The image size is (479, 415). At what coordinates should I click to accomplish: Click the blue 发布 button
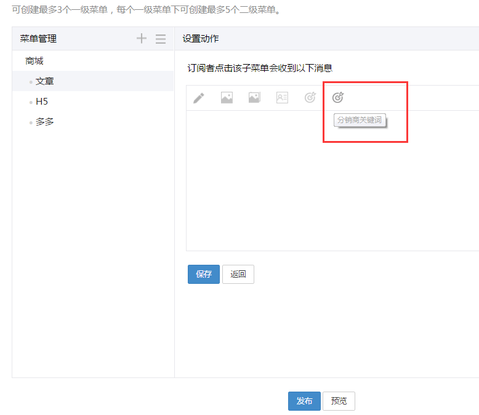(304, 401)
